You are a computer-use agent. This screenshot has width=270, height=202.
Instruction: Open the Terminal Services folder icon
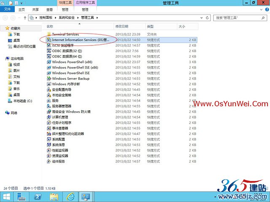[x=49, y=34]
